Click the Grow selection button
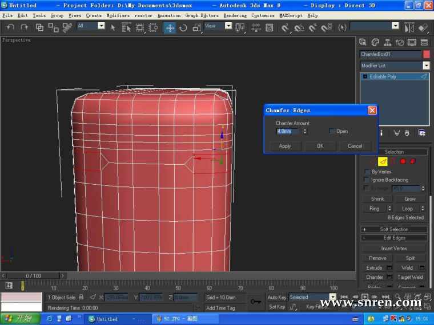 (x=410, y=198)
